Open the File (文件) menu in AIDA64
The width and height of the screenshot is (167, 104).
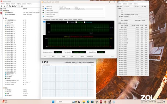coord(3,4)
